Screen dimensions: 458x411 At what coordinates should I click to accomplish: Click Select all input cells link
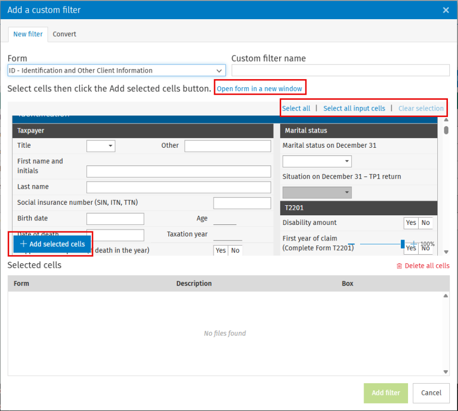354,108
